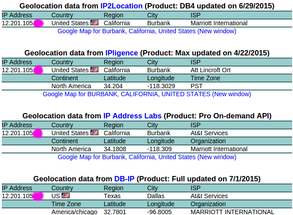Viewport: 293px width, 215px height.
Task: Open the DB-IP provider link
Action: (124, 179)
